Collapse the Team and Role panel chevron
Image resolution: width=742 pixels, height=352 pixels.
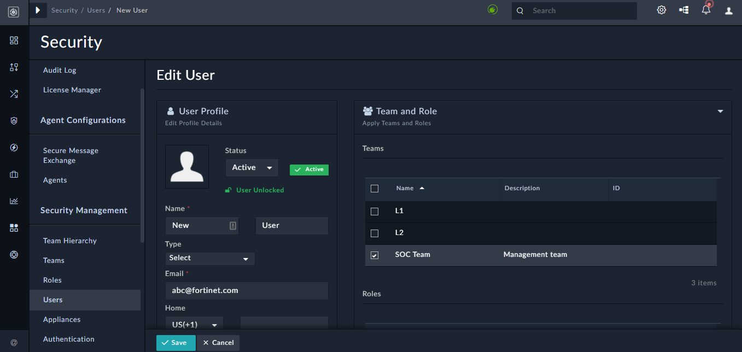tap(720, 110)
